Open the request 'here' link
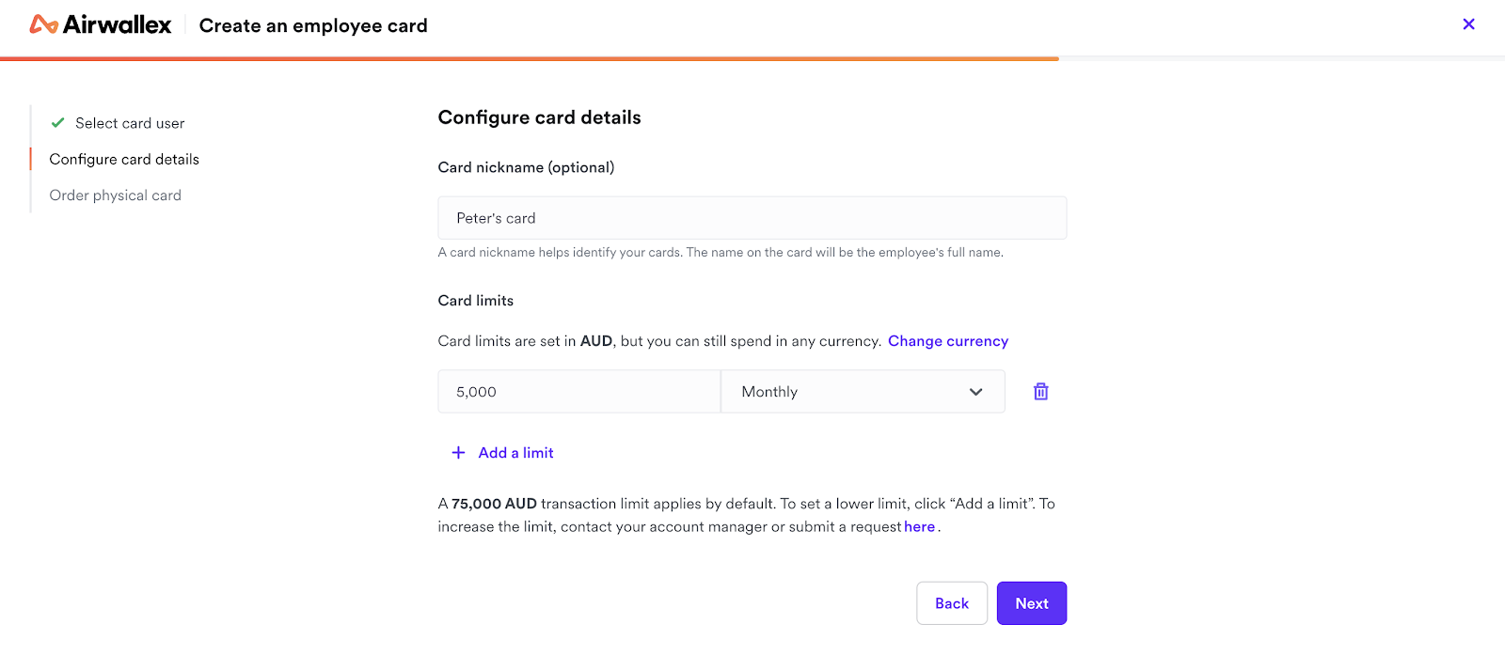 click(920, 527)
